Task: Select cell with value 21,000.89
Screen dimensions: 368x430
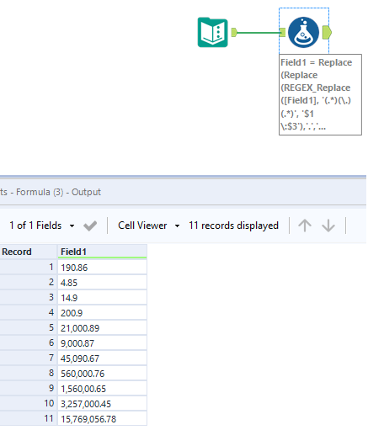Action: pos(102,328)
